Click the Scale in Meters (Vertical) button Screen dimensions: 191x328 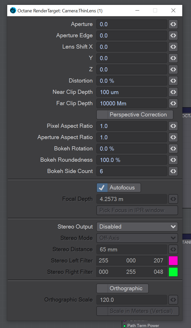click(x=137, y=311)
